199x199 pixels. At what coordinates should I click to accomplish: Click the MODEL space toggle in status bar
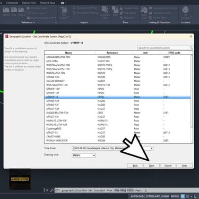175,196
